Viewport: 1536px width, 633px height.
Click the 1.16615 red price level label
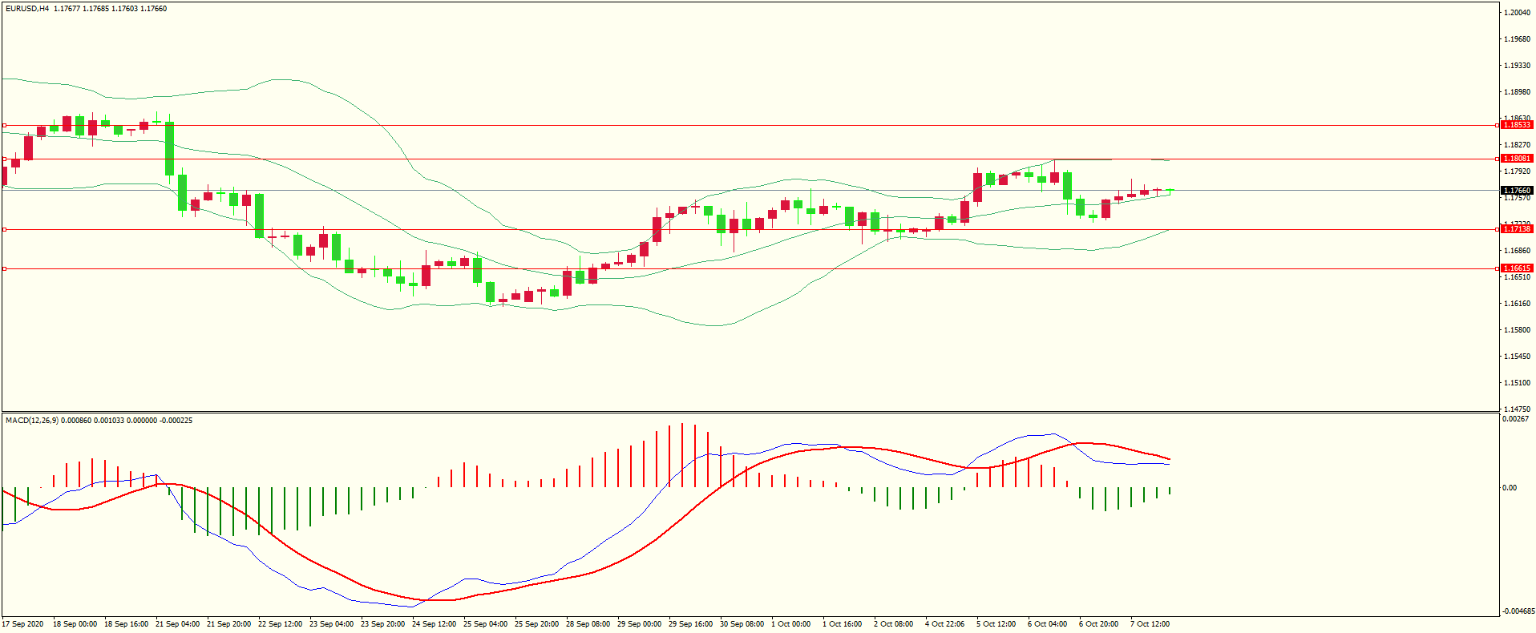coord(1517,268)
